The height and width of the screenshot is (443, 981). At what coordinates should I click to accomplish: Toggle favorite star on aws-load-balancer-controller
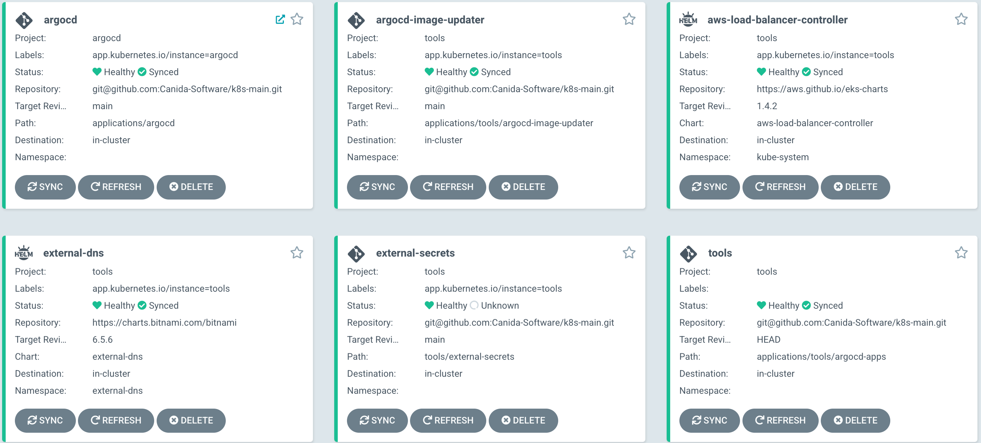tap(961, 19)
